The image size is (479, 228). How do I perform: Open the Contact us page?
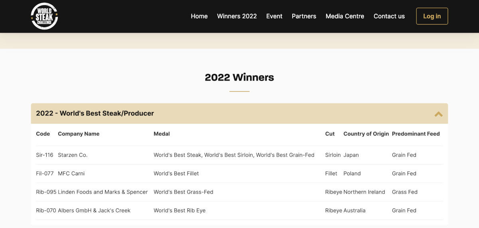[x=389, y=16]
